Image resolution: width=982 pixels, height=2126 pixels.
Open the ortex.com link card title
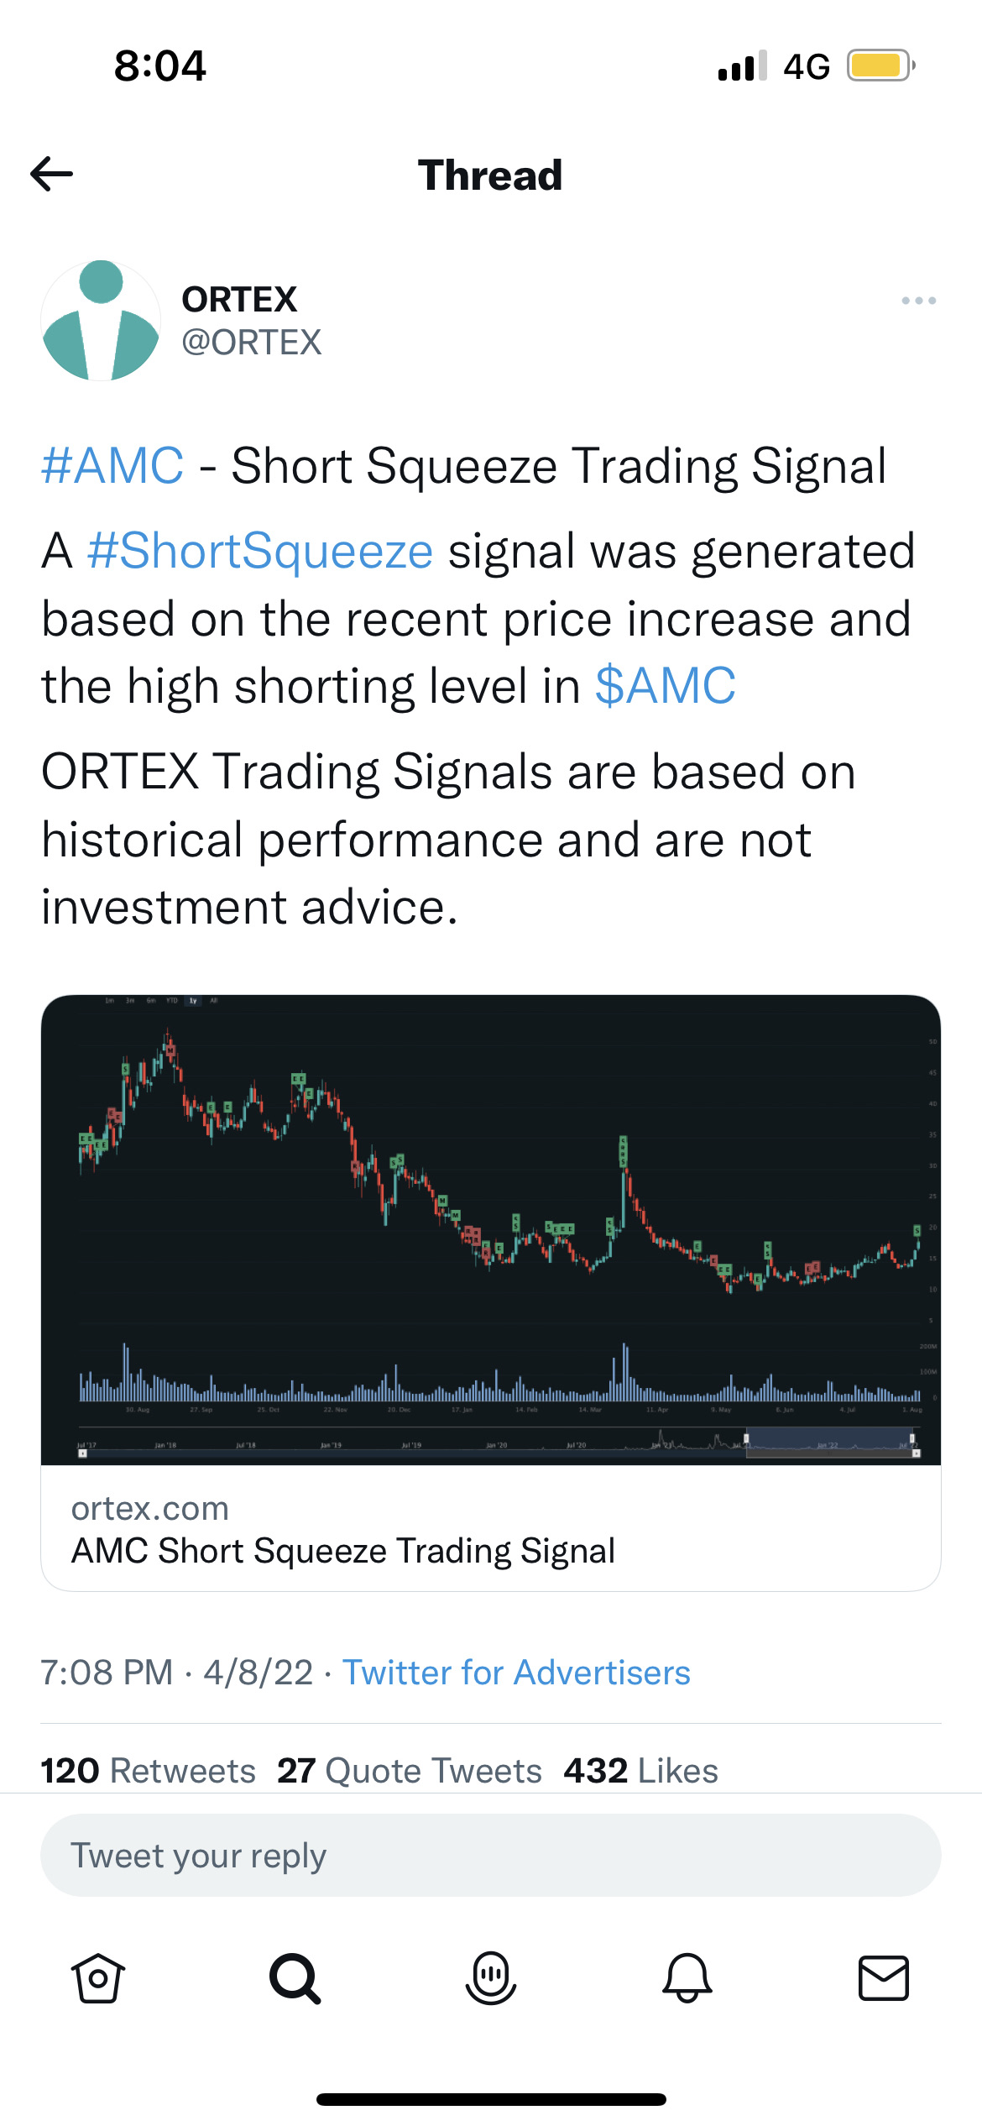pos(343,1551)
